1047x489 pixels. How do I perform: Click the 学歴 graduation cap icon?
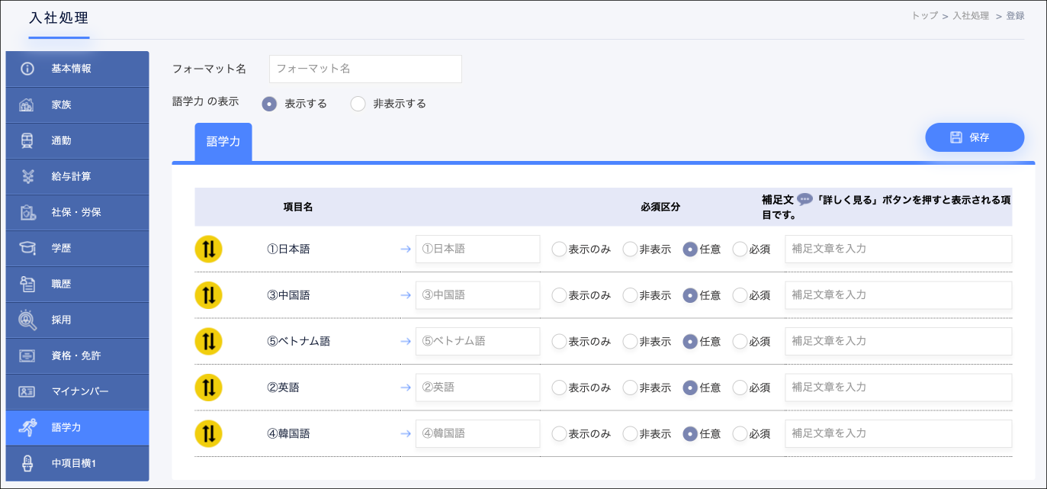(27, 248)
